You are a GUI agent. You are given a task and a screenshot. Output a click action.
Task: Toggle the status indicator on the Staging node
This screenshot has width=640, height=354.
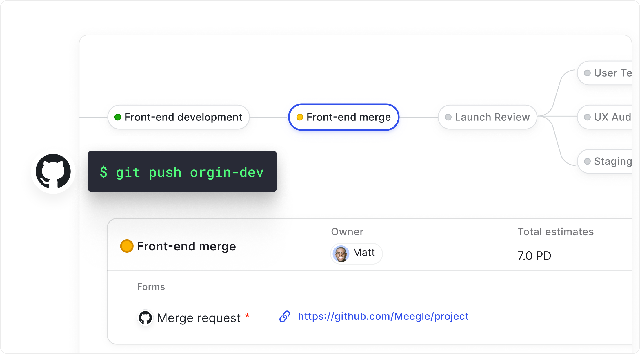coord(587,161)
